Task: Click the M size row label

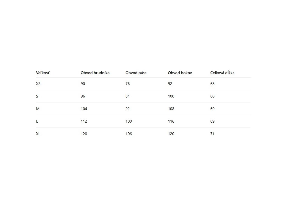Action: [38, 109]
